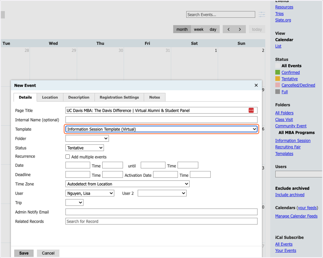Open the Slate.org link
The image size is (323, 258).
tap(283, 20)
